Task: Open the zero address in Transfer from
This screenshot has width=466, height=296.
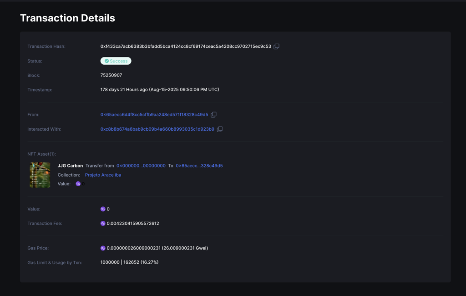Action: click(x=141, y=166)
